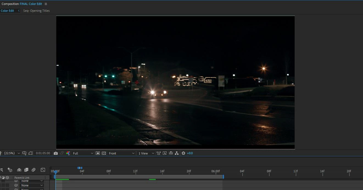Open the RGB channel and color management icon

click(x=68, y=153)
